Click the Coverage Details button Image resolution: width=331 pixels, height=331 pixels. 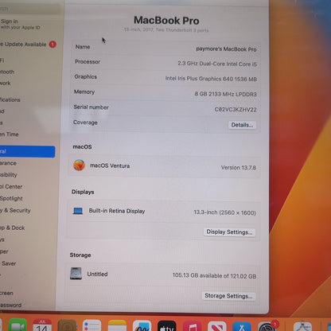coord(242,125)
